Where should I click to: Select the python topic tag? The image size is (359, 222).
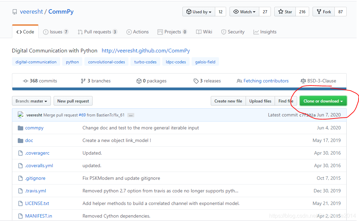tap(72, 62)
